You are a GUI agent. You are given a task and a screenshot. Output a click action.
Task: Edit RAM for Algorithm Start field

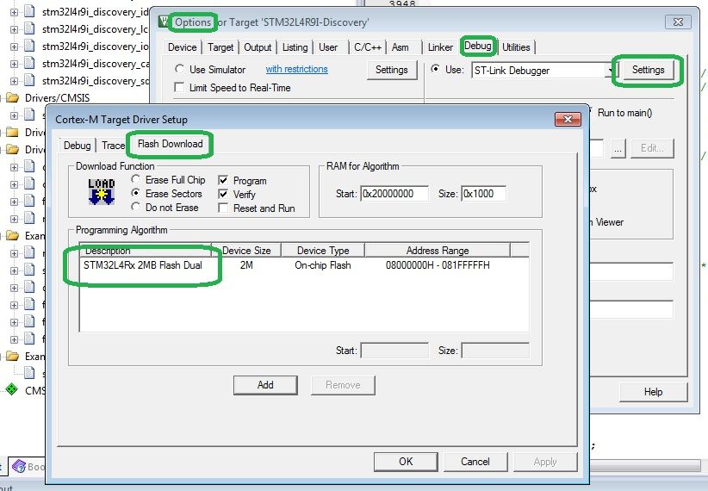pos(394,194)
